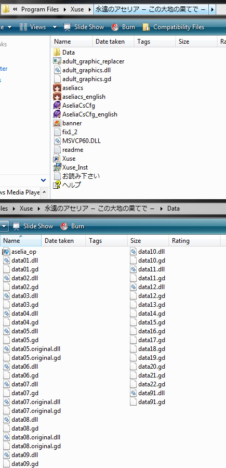Select data08.original.dll file icon
226x468 pixels.
[7, 437]
